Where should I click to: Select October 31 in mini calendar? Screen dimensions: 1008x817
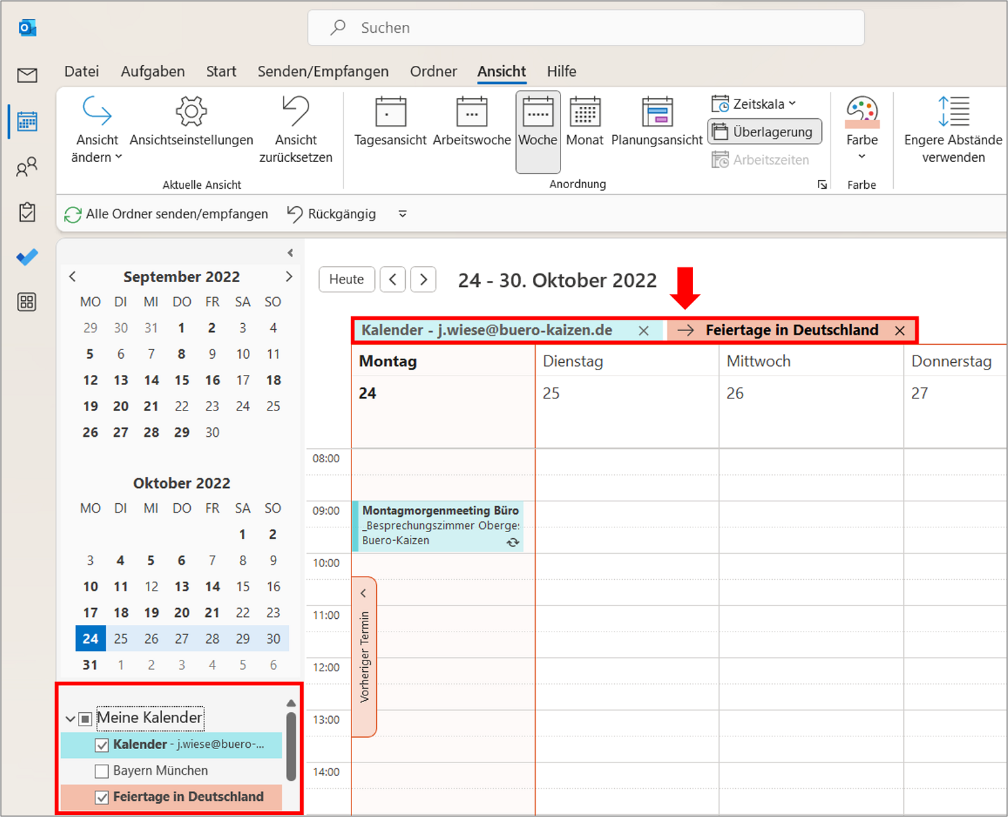pyautogui.click(x=90, y=665)
